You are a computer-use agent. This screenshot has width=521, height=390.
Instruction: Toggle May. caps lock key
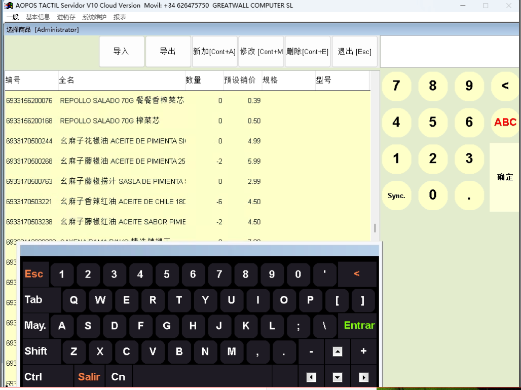[35, 326]
